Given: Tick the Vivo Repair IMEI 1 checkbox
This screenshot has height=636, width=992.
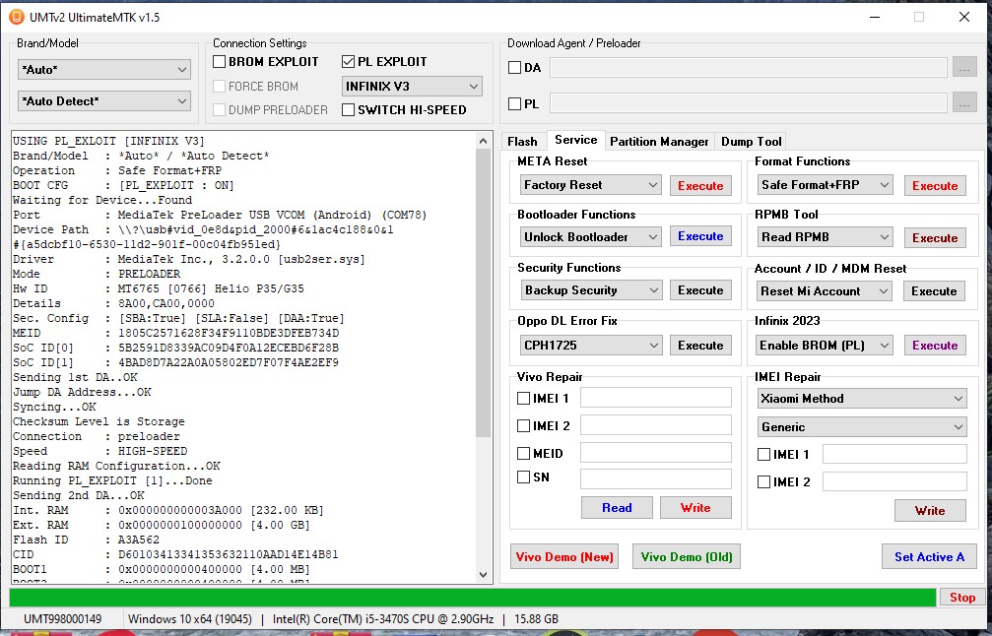Looking at the screenshot, I should [x=524, y=398].
